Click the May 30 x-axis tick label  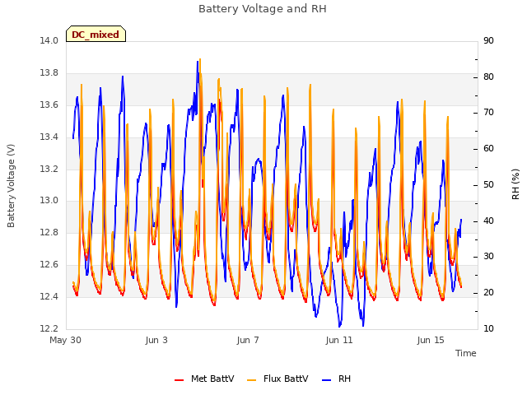[65, 340]
